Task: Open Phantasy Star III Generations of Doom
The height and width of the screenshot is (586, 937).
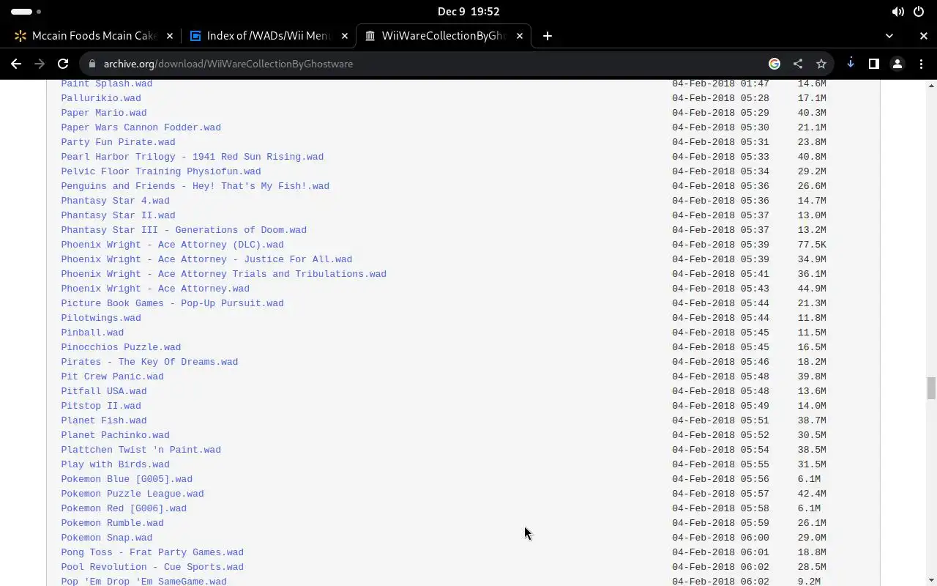Action: click(184, 230)
